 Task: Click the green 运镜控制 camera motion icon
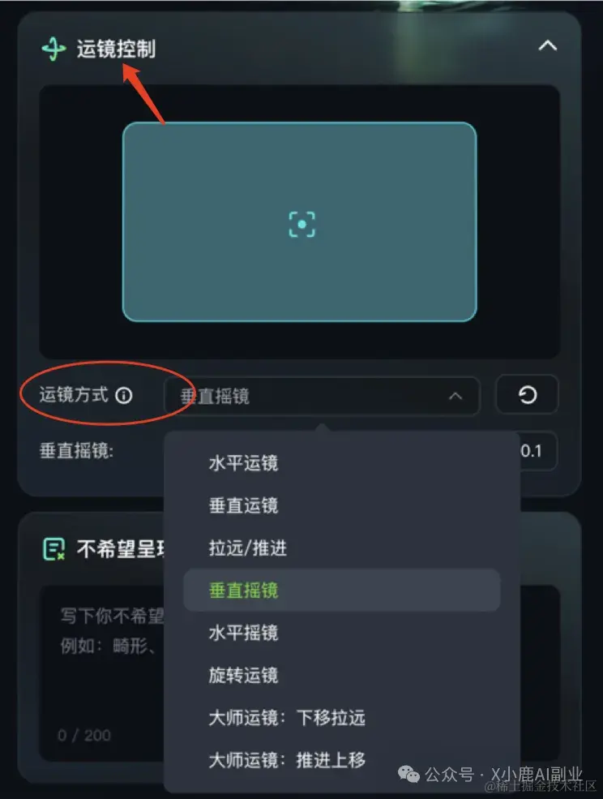53,49
